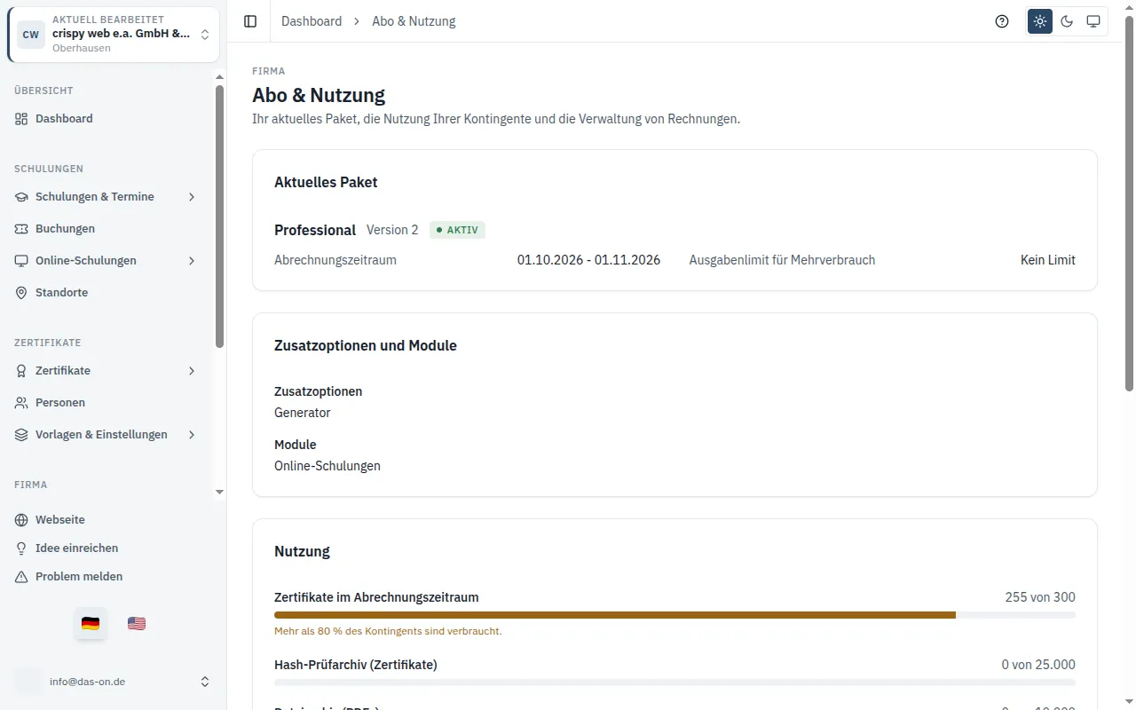Screen dimensions: 1136x710
Task: Click the Hash-Prüfarchiv progress bar
Action: [x=674, y=682]
